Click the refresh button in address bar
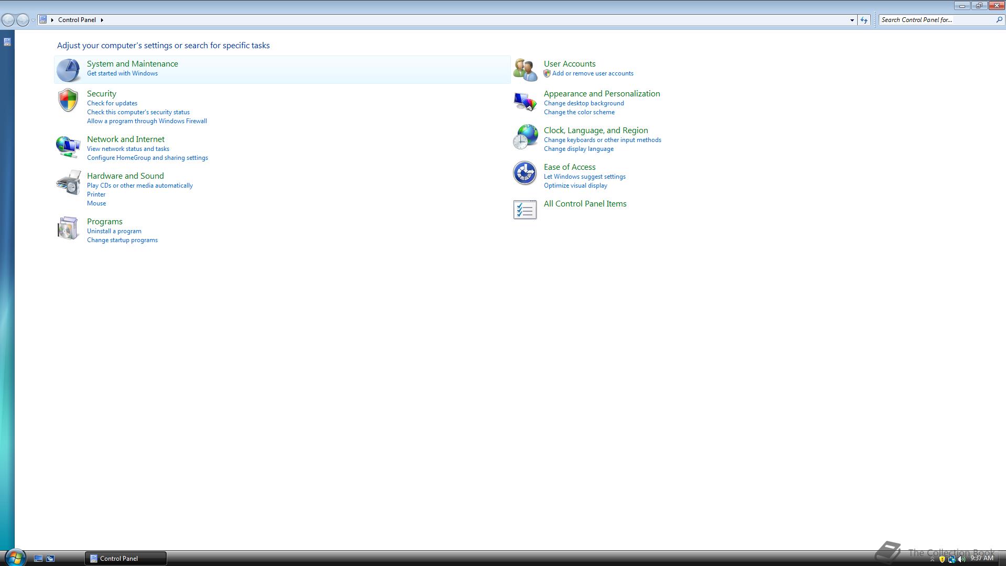Image resolution: width=1006 pixels, height=566 pixels. coord(864,20)
